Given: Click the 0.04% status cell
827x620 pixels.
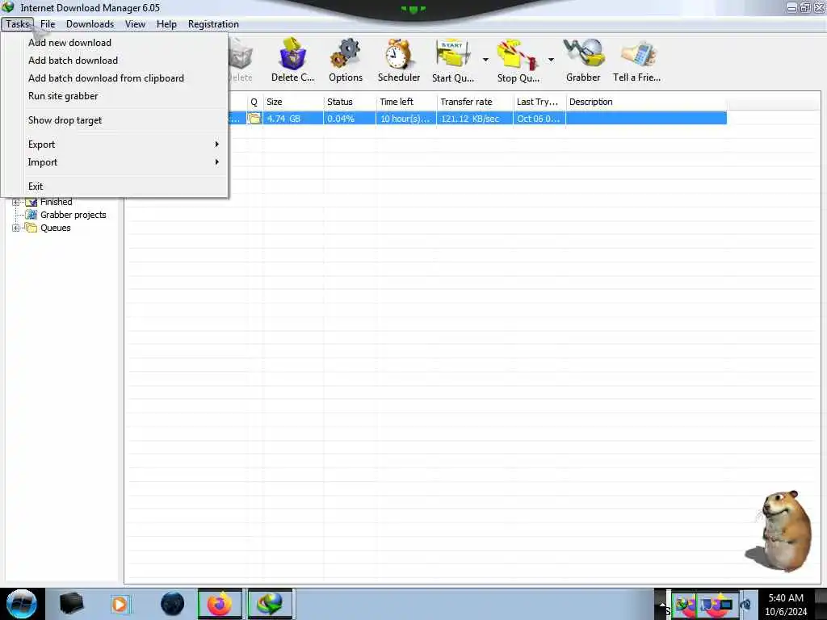Looking at the screenshot, I should pyautogui.click(x=350, y=119).
